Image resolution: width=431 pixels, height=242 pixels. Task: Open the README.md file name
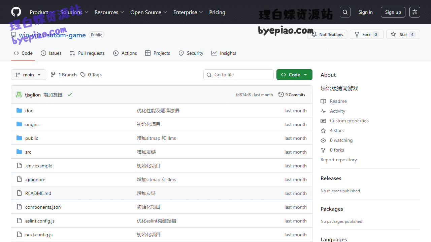tap(38, 193)
